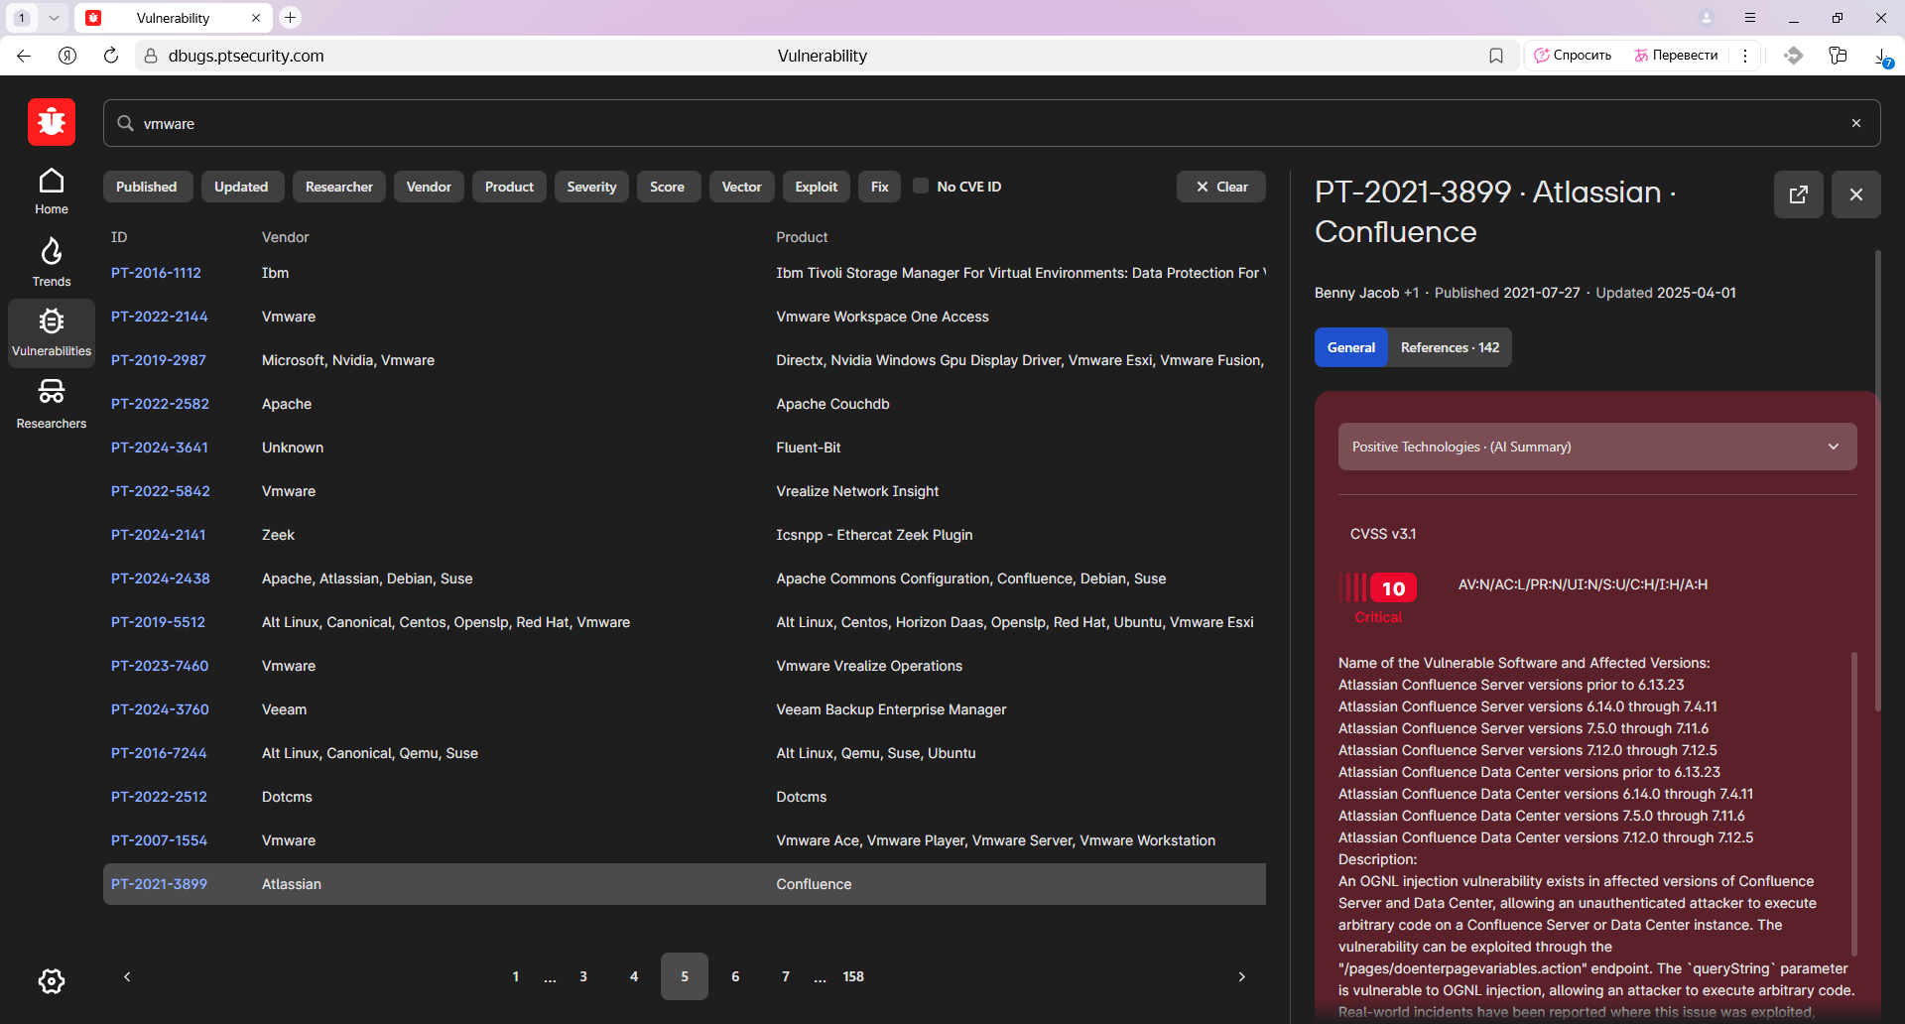Open the Researcher filter
The image size is (1905, 1024).
point(339,187)
